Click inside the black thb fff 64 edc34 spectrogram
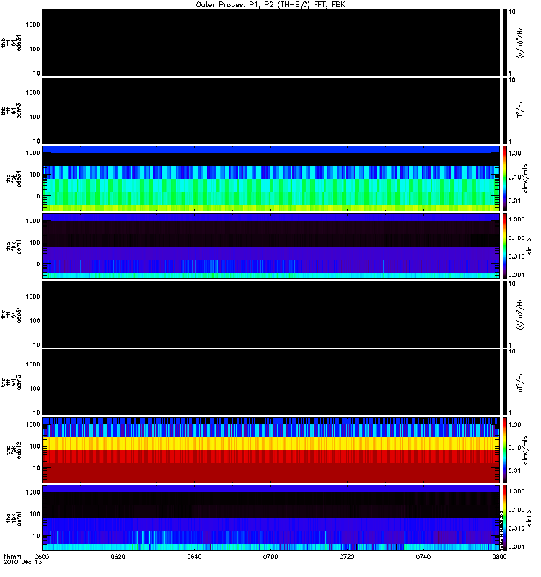The image size is (541, 577). click(270, 43)
